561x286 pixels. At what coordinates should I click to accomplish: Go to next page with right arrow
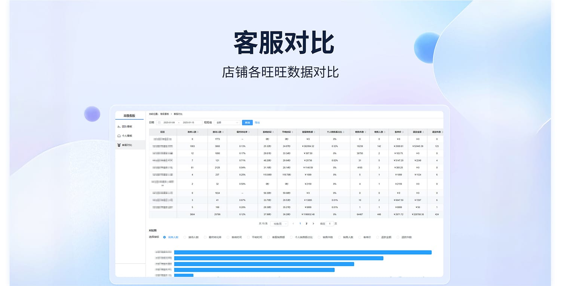point(313,224)
